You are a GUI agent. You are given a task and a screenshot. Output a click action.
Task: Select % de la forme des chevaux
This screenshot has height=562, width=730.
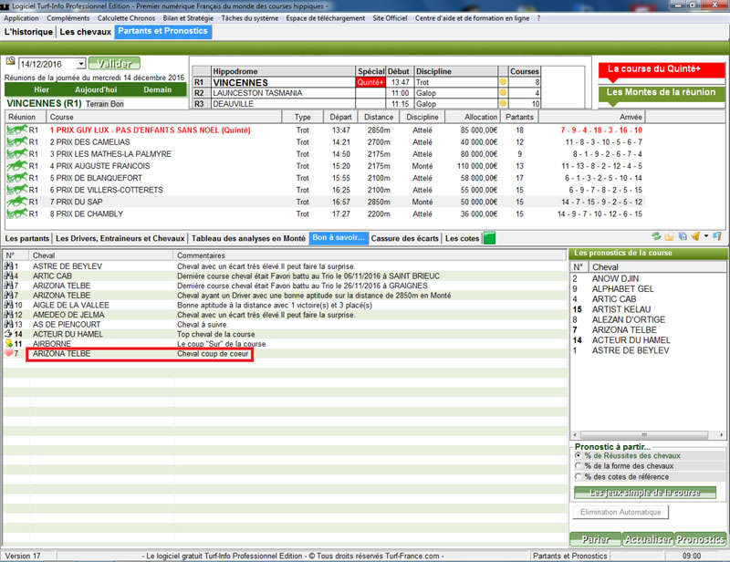click(579, 466)
